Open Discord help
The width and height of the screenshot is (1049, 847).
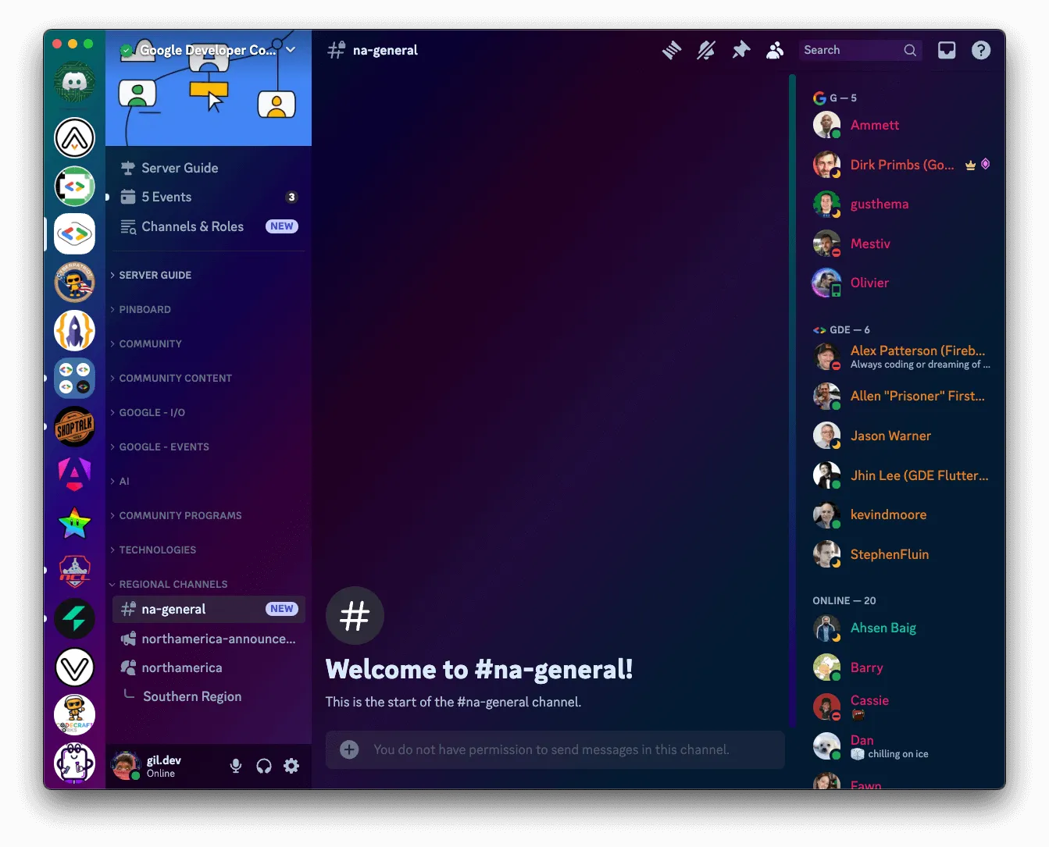[x=980, y=50]
